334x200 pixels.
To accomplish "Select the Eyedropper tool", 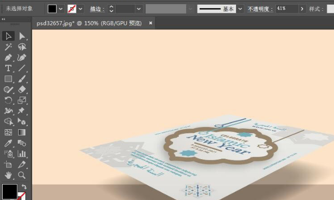I will (x=8, y=143).
